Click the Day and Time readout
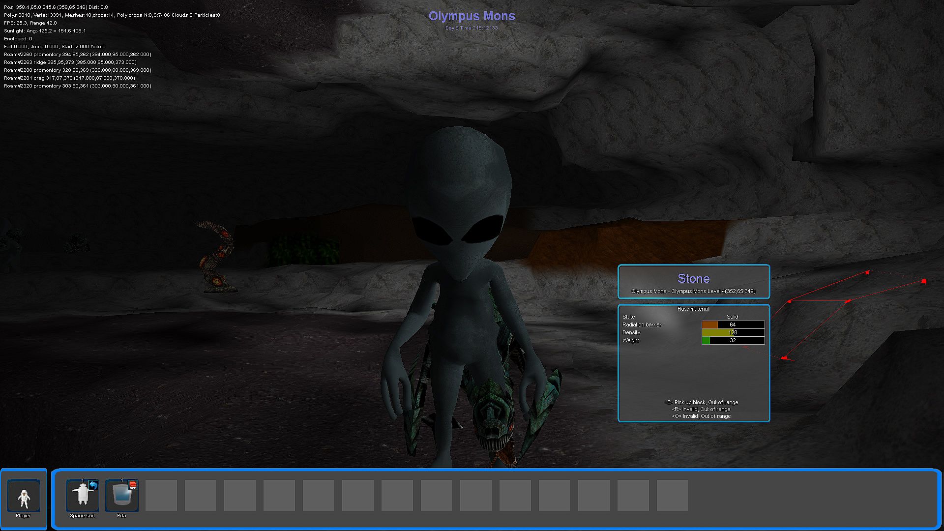The width and height of the screenshot is (944, 531). (472, 28)
